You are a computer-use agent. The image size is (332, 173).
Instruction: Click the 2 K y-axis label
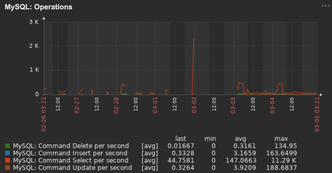(34, 46)
